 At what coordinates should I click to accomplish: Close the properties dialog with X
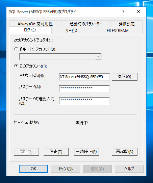pyautogui.click(x=138, y=11)
